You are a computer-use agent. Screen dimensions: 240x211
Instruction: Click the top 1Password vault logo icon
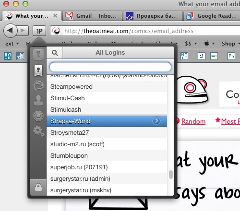pyautogui.click(x=38, y=55)
